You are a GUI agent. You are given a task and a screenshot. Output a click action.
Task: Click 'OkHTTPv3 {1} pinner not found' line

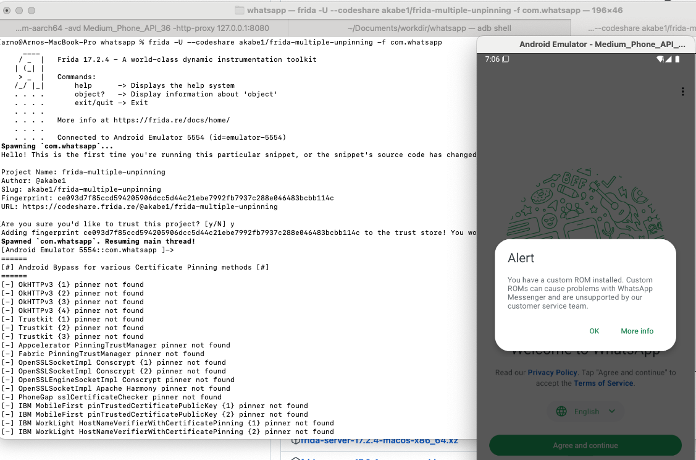[x=72, y=285]
